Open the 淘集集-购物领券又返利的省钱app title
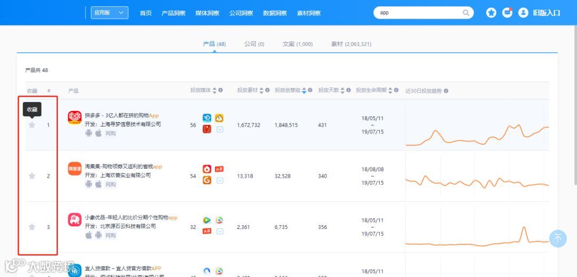The width and height of the screenshot is (577, 277). point(123,167)
